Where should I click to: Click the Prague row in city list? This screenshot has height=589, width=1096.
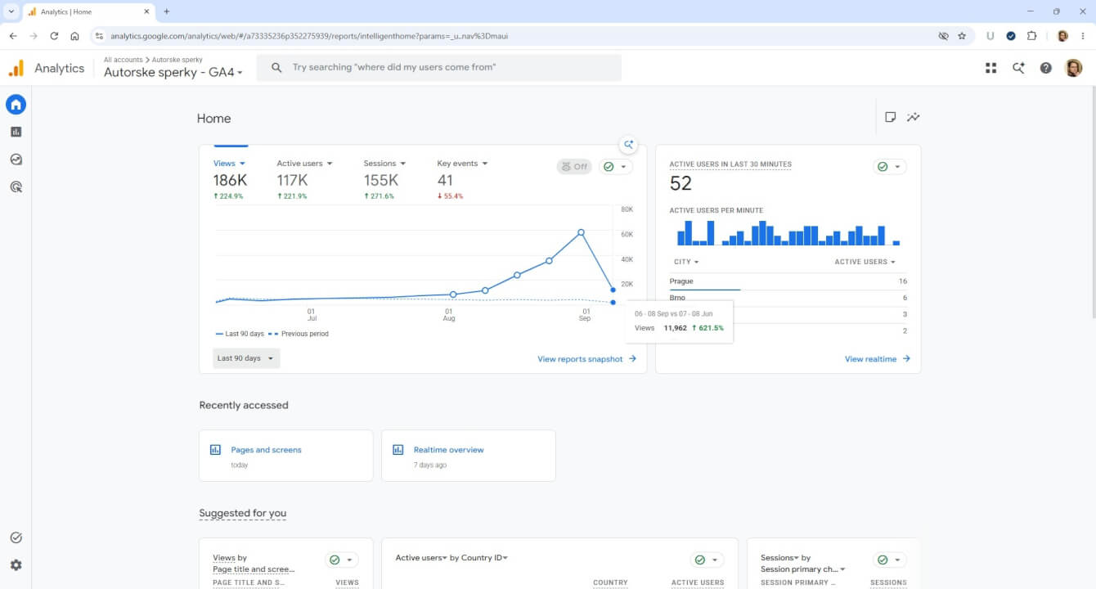[788, 281]
